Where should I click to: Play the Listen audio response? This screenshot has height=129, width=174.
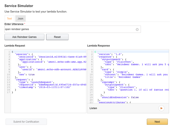pyautogui.click(x=161, y=108)
